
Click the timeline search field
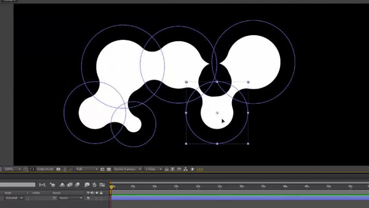coord(18,184)
